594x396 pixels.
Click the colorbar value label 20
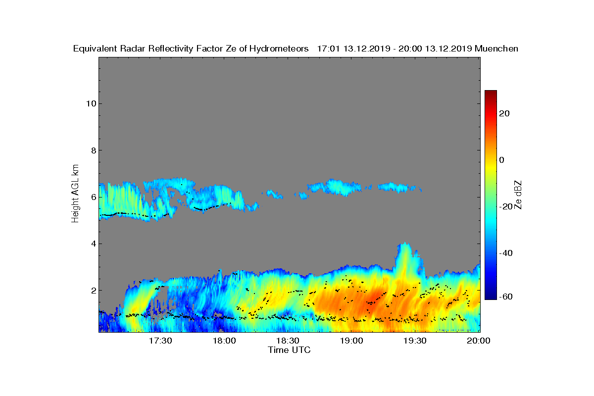point(504,113)
